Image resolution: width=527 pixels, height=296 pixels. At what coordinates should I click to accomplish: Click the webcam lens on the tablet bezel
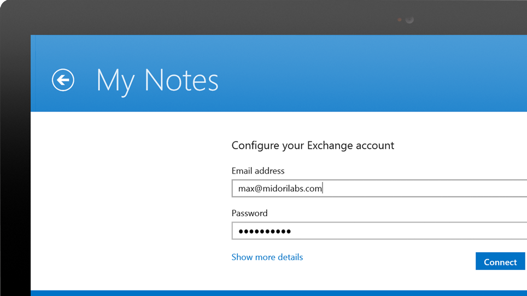tap(409, 20)
